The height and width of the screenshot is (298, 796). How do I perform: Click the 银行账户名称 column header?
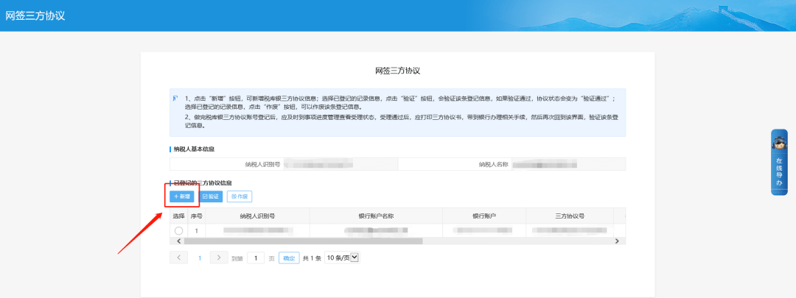375,216
